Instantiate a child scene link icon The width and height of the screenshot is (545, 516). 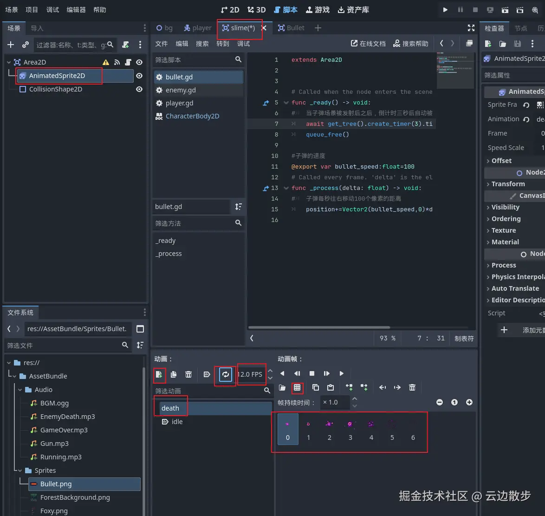pyautogui.click(x=26, y=45)
